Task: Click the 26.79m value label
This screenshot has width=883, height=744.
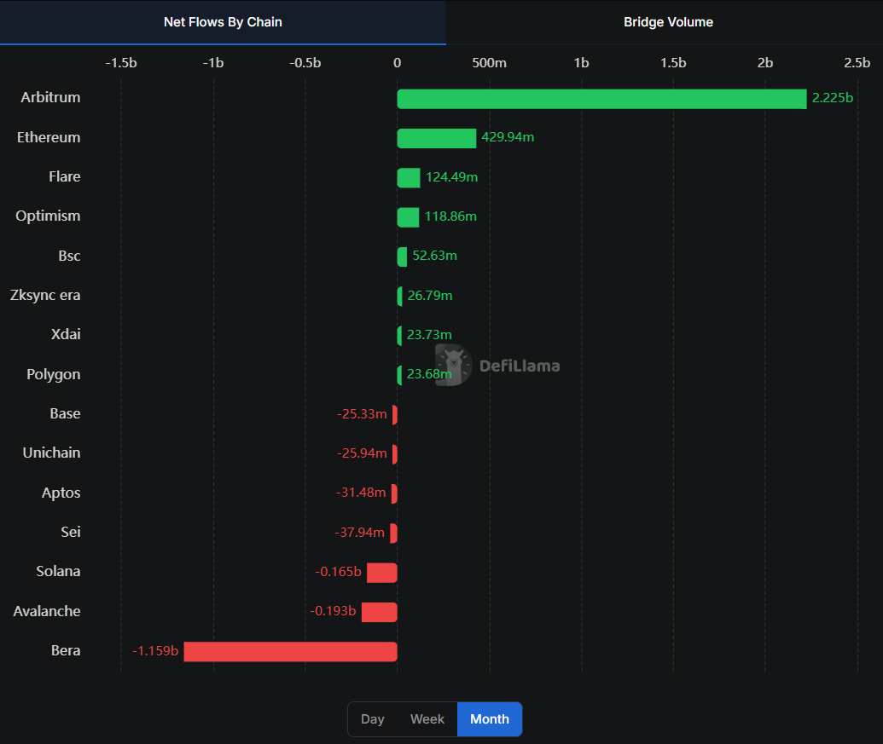Action: tap(430, 296)
